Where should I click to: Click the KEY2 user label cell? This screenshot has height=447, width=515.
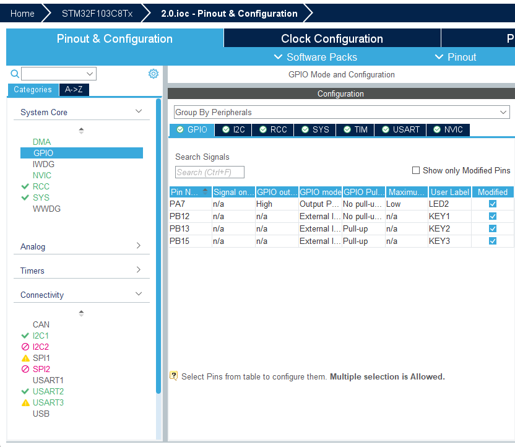(x=449, y=228)
